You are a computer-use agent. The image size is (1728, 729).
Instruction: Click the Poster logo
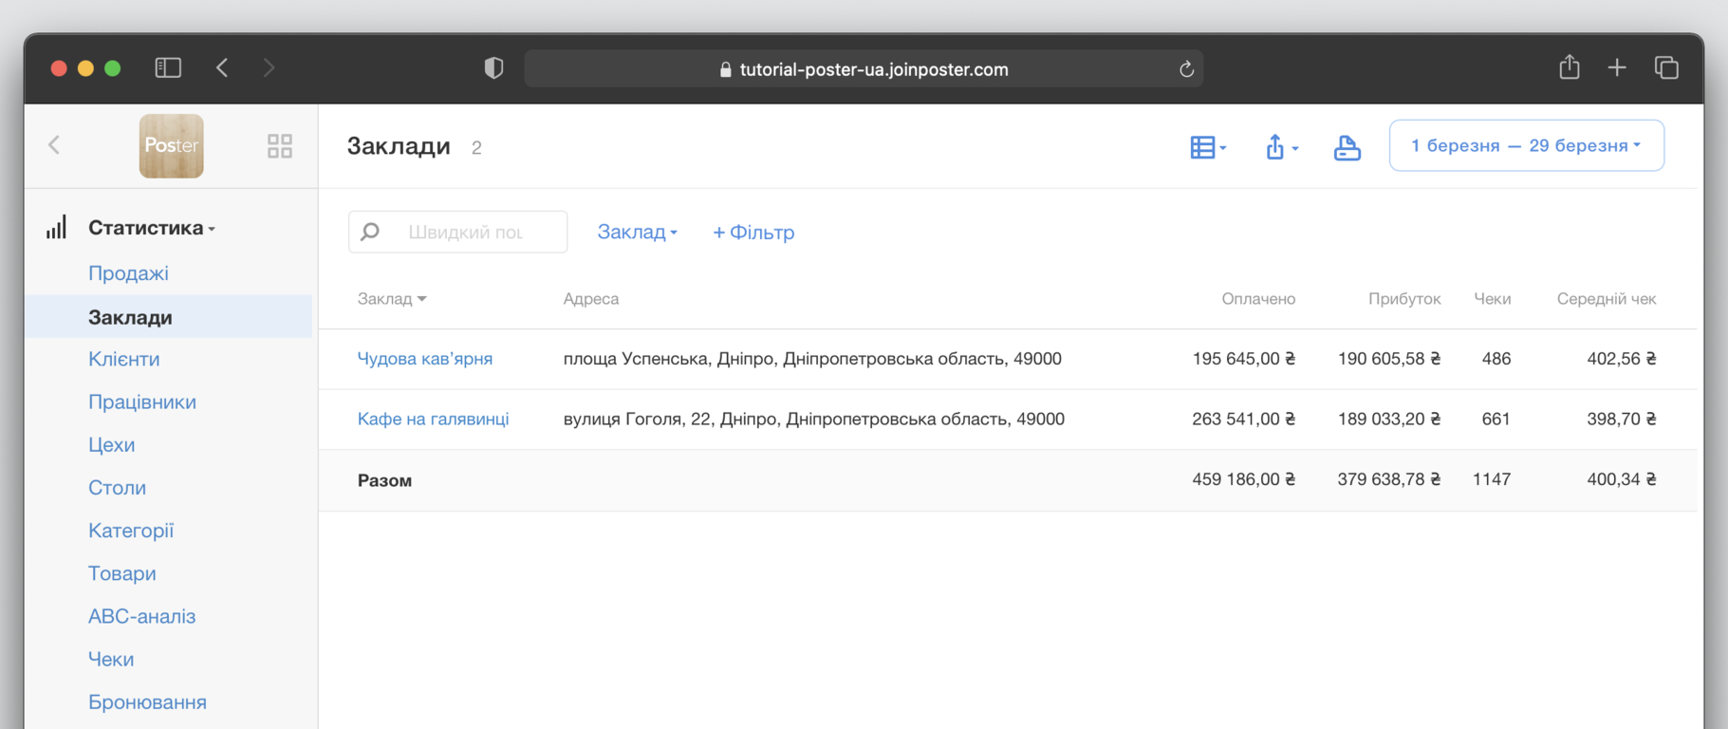tap(172, 145)
